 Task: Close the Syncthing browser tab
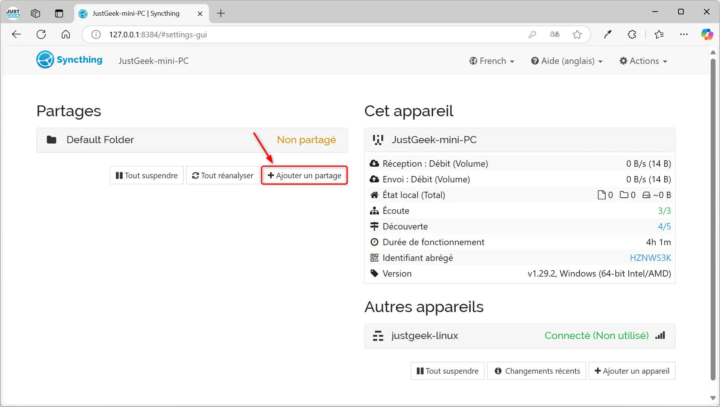coord(200,13)
